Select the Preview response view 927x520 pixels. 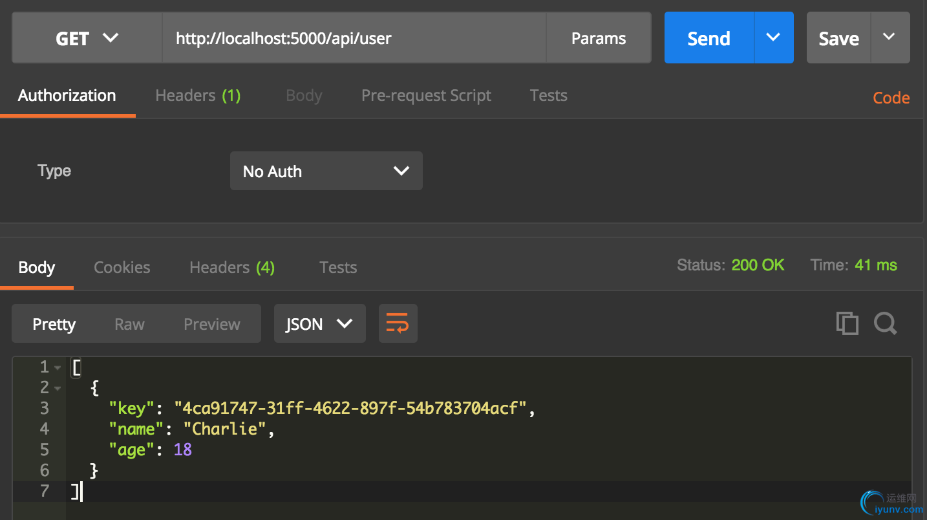(x=211, y=324)
